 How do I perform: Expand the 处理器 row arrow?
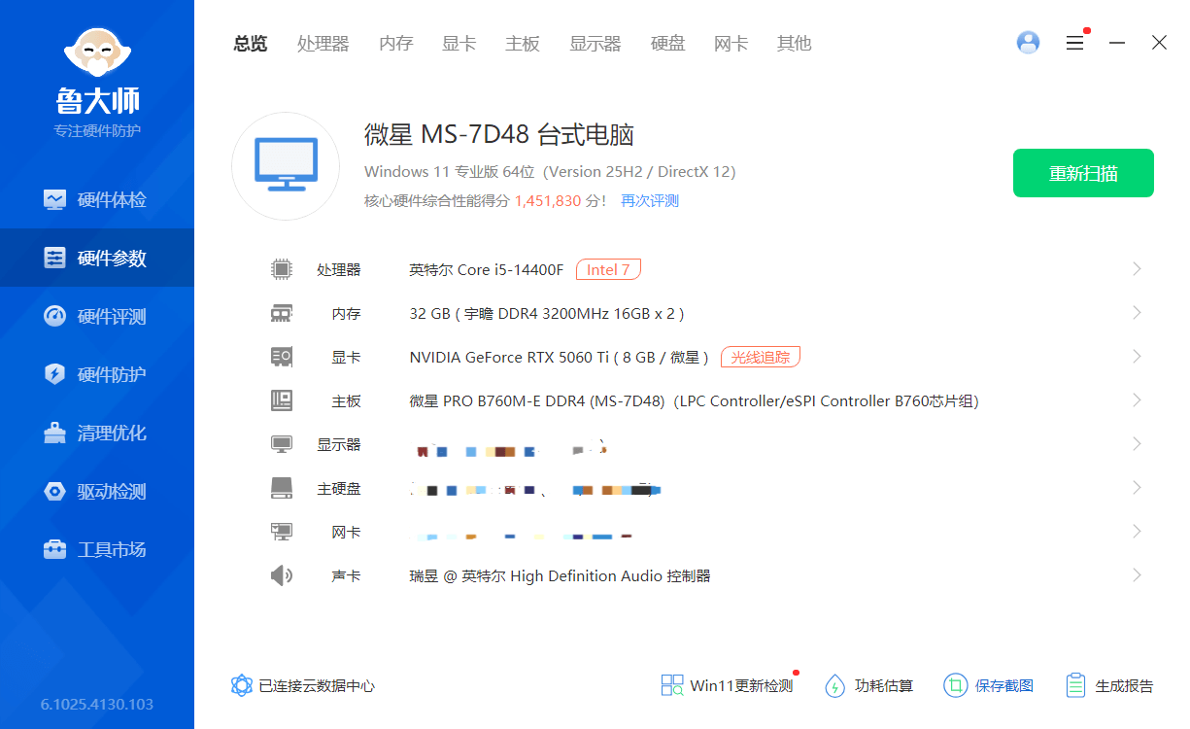tap(1137, 269)
